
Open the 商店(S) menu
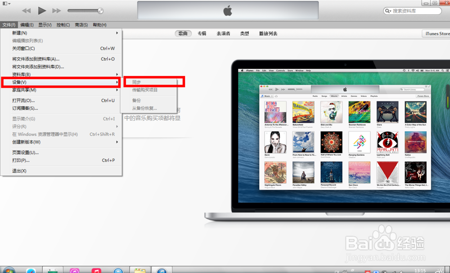point(81,25)
